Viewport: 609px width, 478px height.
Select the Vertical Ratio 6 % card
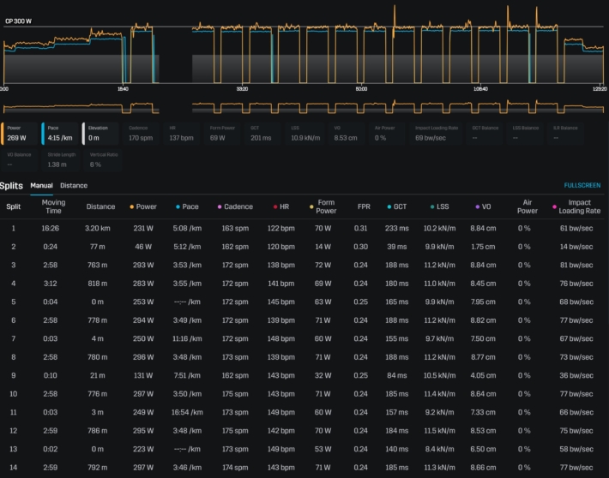tap(102, 159)
